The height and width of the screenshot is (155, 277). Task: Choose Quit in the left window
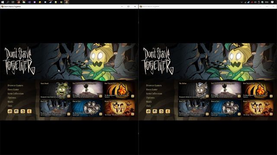click(10, 106)
